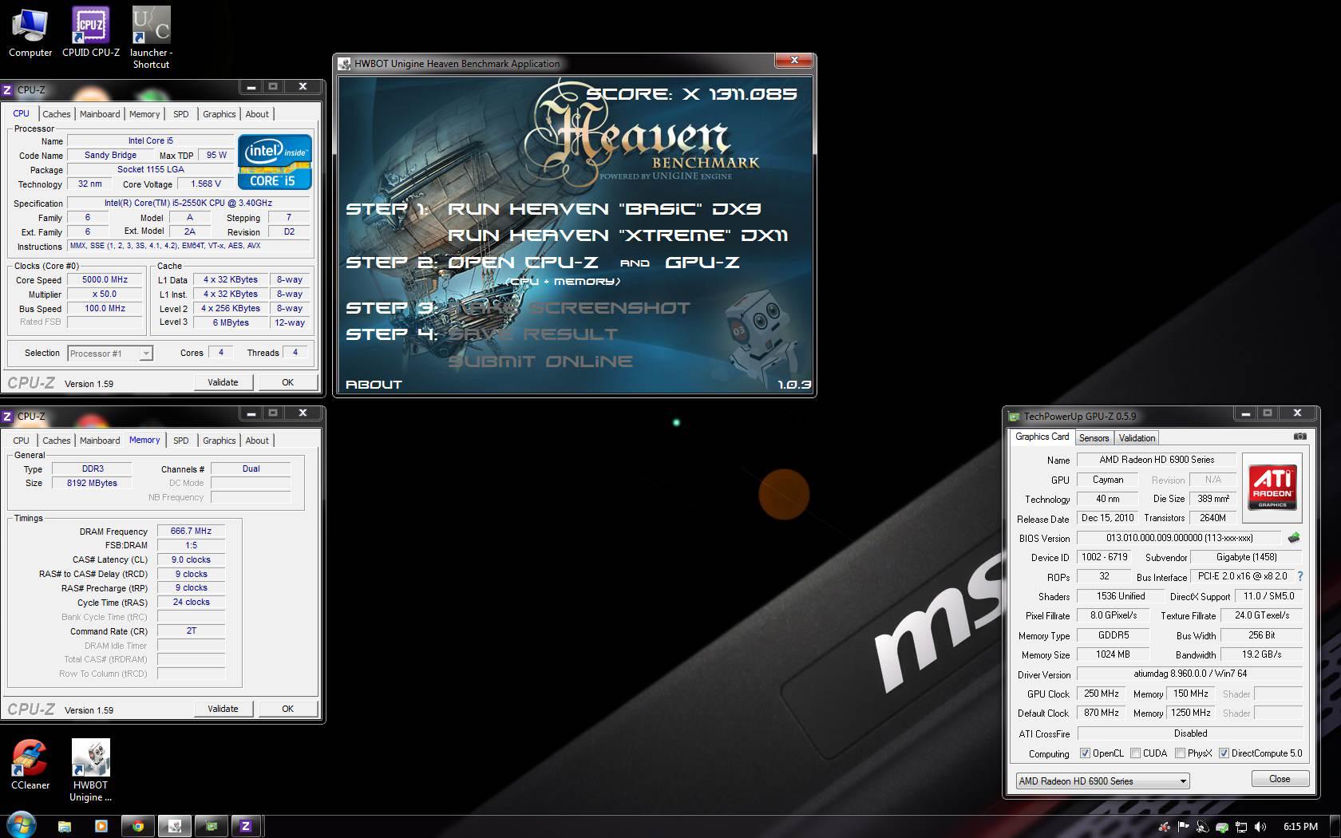This screenshot has width=1341, height=838.
Task: Click the Memory Size 1024 MB value in GPU-Z
Action: click(1112, 654)
